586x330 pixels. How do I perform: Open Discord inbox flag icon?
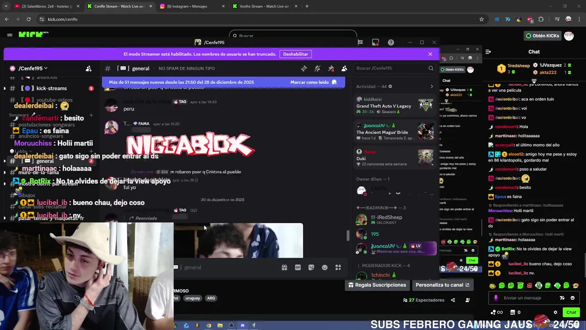coord(360,42)
